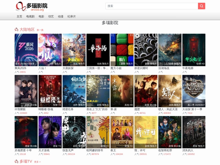
Task: Click the 低智商犯罪 title text
Action: (x=165, y=150)
